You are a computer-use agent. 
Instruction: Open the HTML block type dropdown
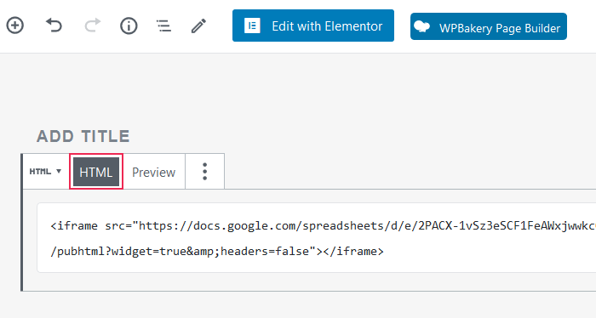coord(45,172)
